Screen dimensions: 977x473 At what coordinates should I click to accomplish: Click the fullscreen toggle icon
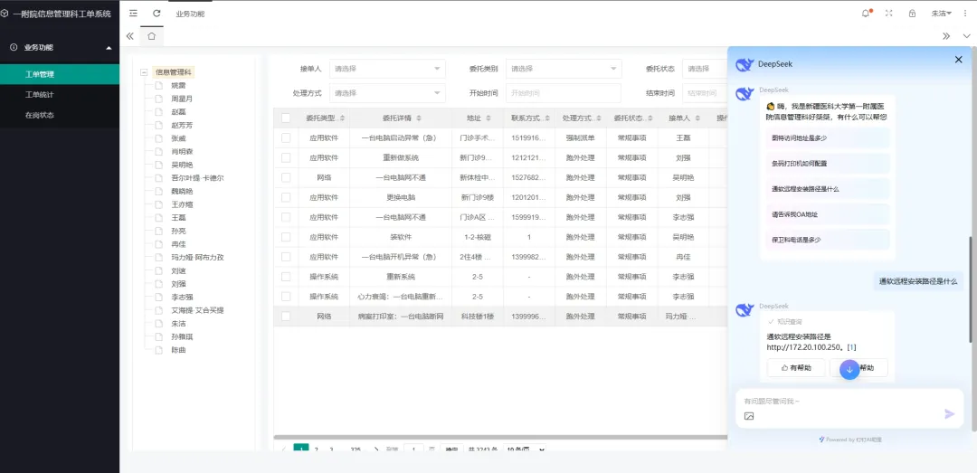pos(888,14)
